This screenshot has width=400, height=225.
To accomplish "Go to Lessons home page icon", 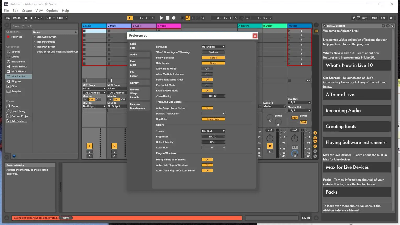I will 392,26.
